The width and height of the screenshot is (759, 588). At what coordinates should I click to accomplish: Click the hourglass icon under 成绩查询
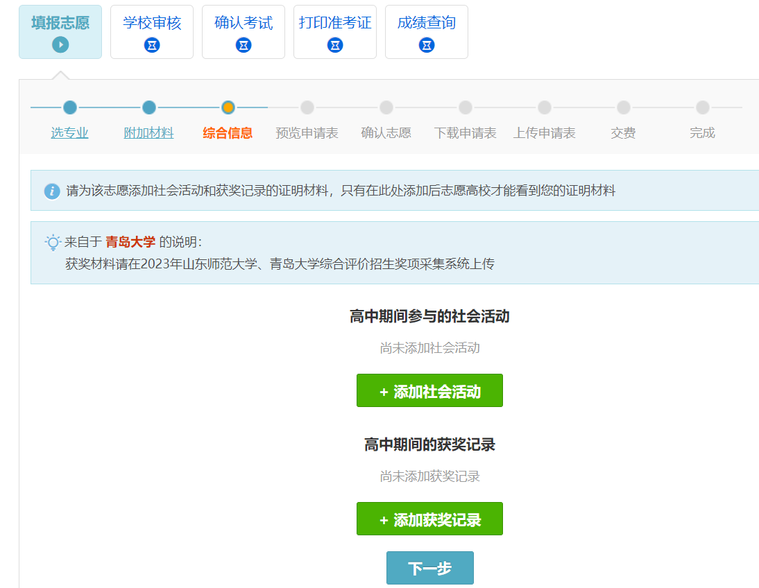click(427, 45)
